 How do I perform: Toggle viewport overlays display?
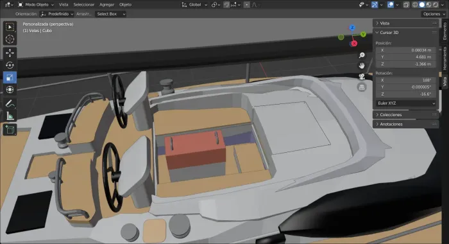tap(390, 4)
